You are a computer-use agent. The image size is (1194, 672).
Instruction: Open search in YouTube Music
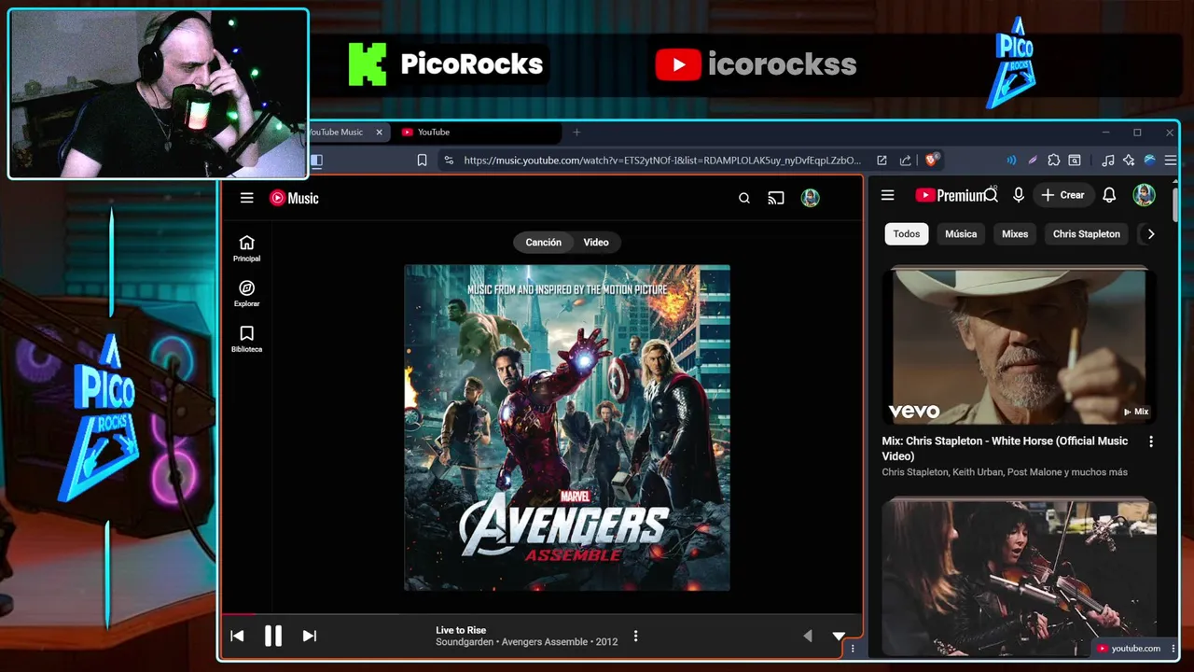click(x=744, y=198)
